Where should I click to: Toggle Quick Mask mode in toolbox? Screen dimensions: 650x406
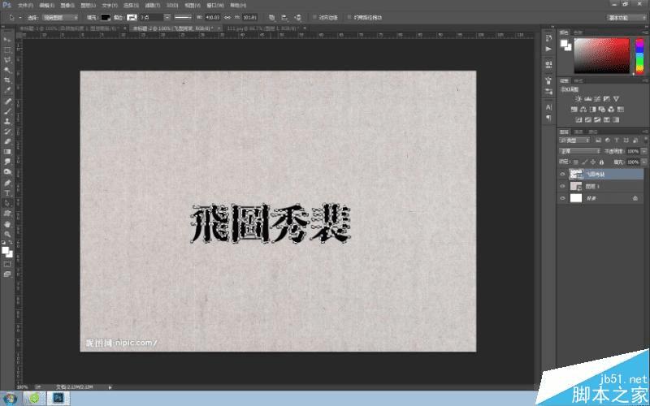click(7, 264)
